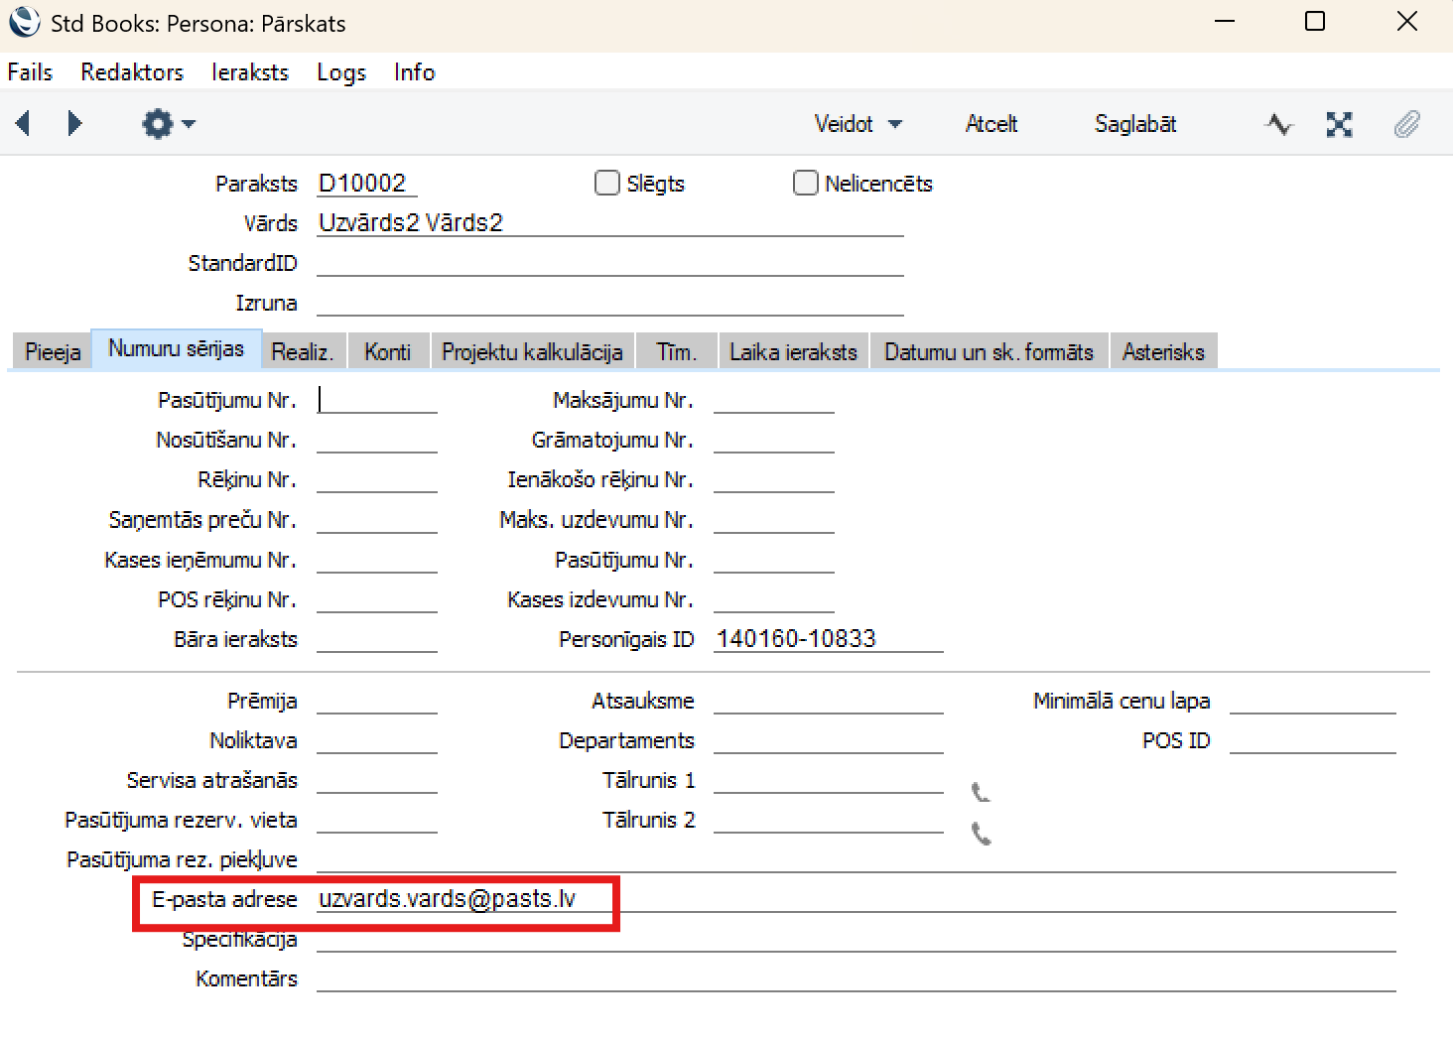Click the phone icon beside Tālrunis 1
Screen dimensions: 1453x1040
(x=981, y=792)
